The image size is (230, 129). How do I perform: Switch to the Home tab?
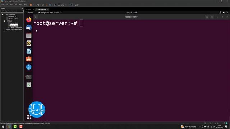[29, 9]
